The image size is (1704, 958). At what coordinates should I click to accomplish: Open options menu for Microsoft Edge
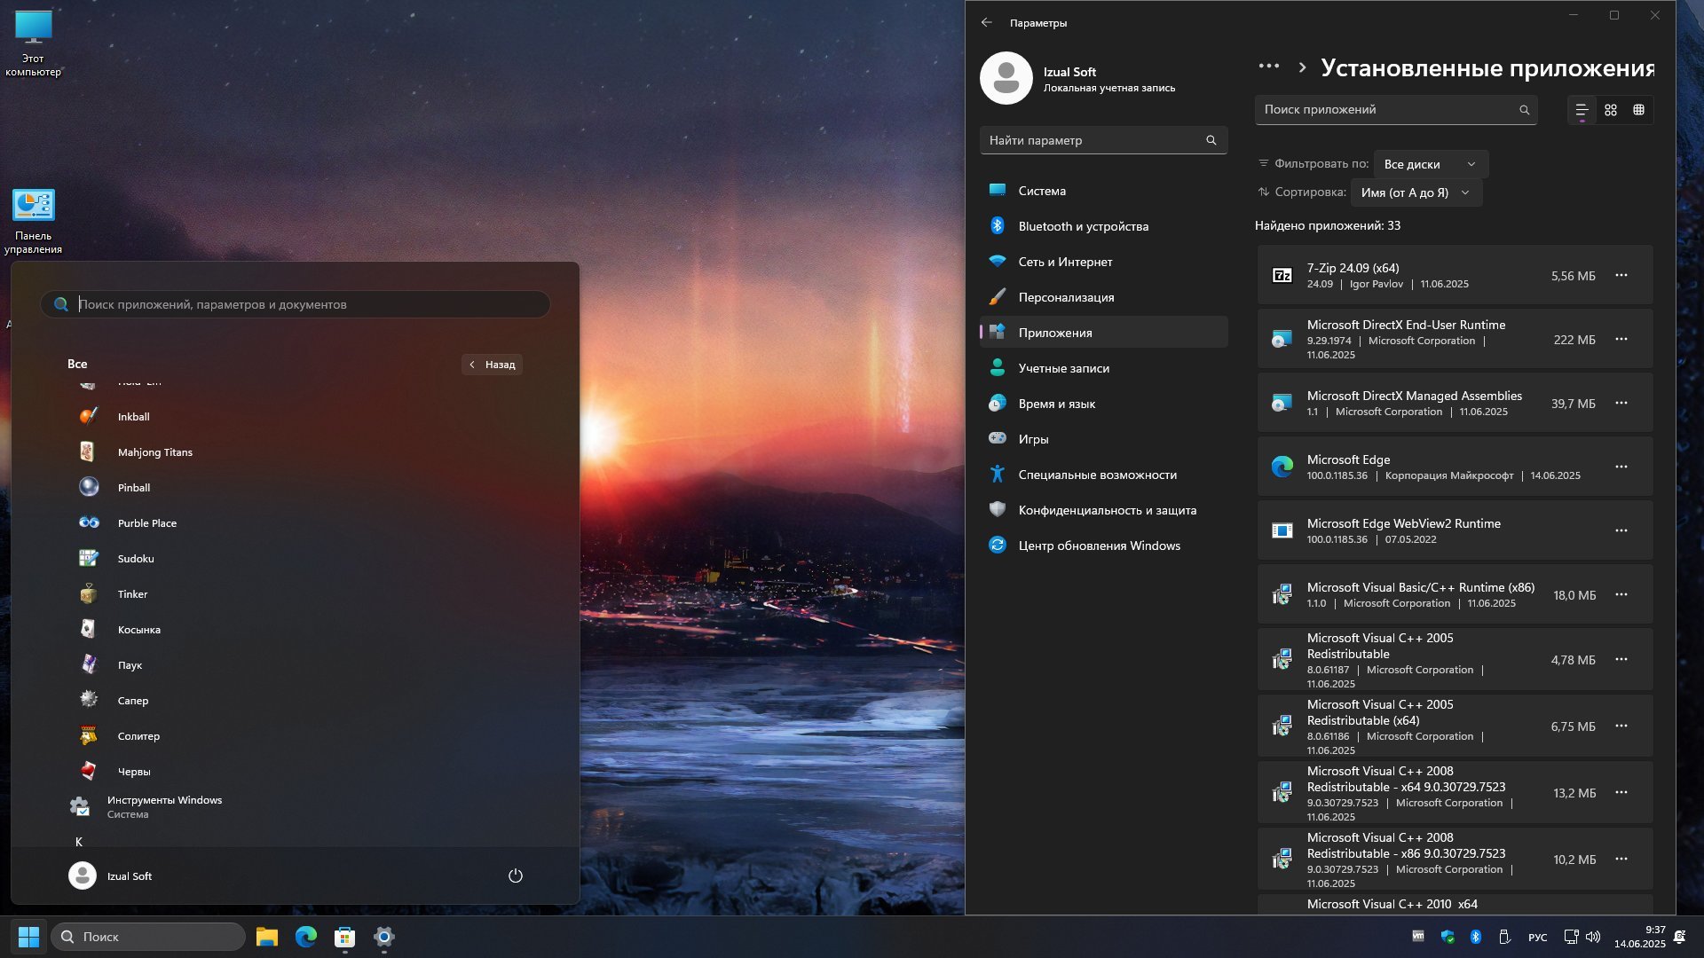pos(1621,467)
